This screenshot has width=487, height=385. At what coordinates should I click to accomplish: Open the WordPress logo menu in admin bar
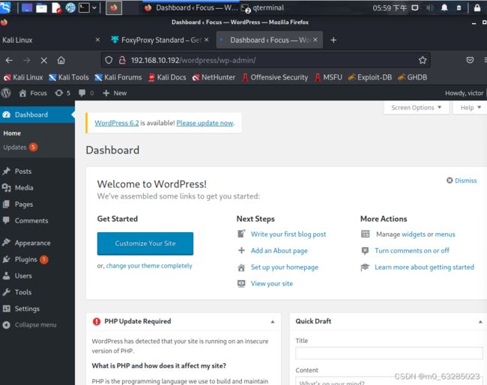(5, 93)
